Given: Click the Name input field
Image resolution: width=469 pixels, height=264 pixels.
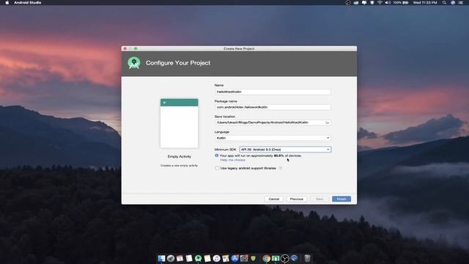Looking at the screenshot, I should (273, 92).
